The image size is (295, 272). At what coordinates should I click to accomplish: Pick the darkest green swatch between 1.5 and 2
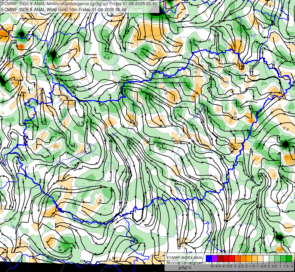pos(289,258)
